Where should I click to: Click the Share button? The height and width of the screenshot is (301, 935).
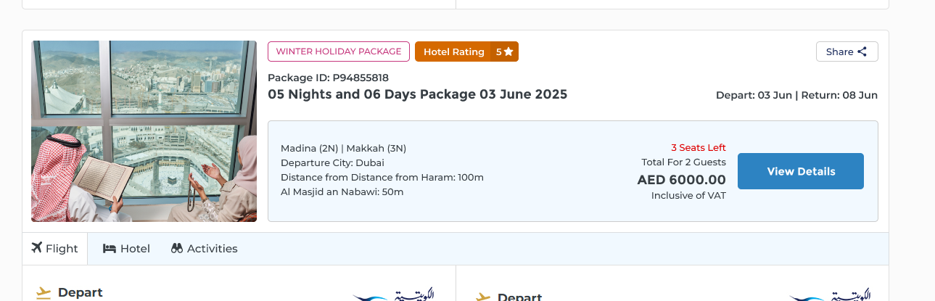847,51
